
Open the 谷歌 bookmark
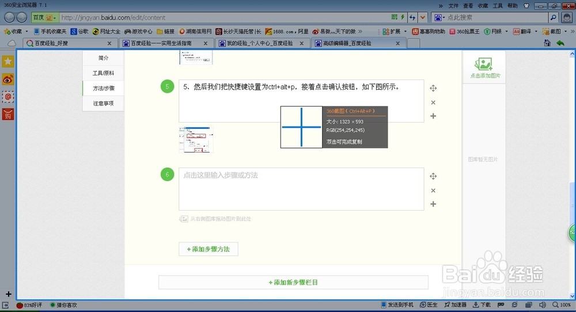pyautogui.click(x=79, y=32)
